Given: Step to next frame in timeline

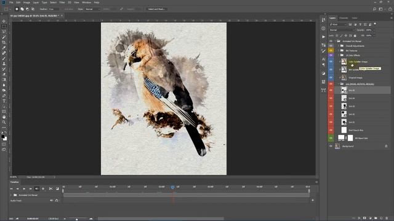Looking at the screenshot, I should [x=30, y=188].
